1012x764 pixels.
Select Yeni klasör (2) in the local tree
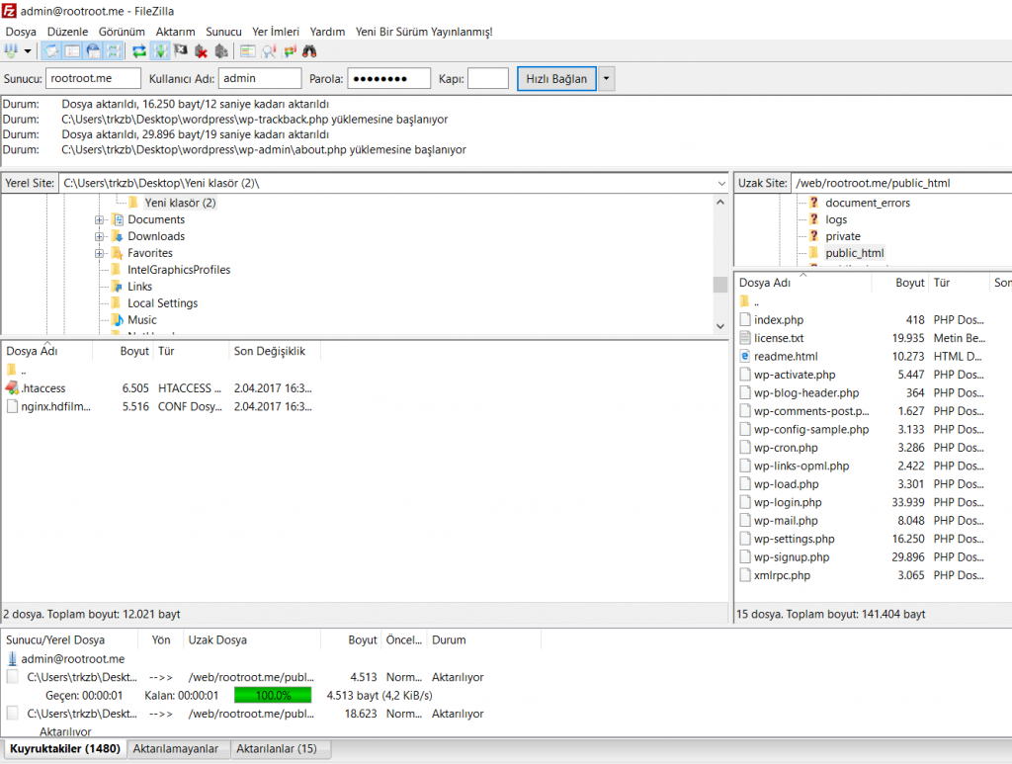tap(180, 203)
